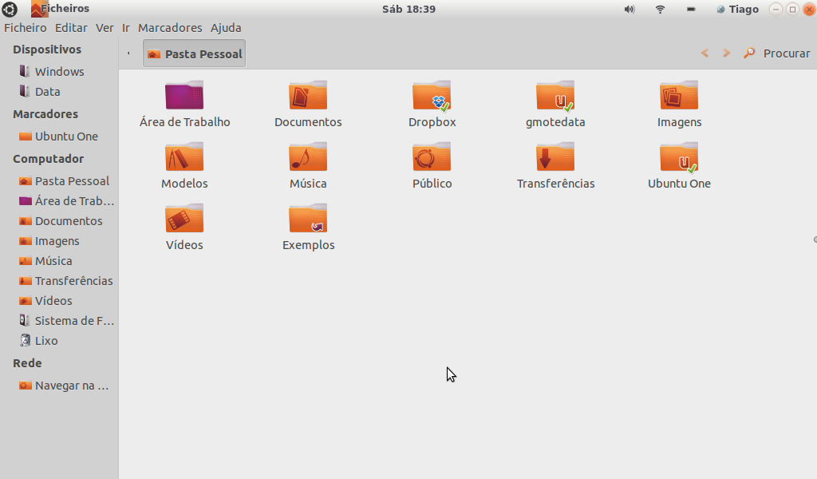Viewport: 817px width, 479px height.
Task: Open the Modelos folder
Action: 184,156
